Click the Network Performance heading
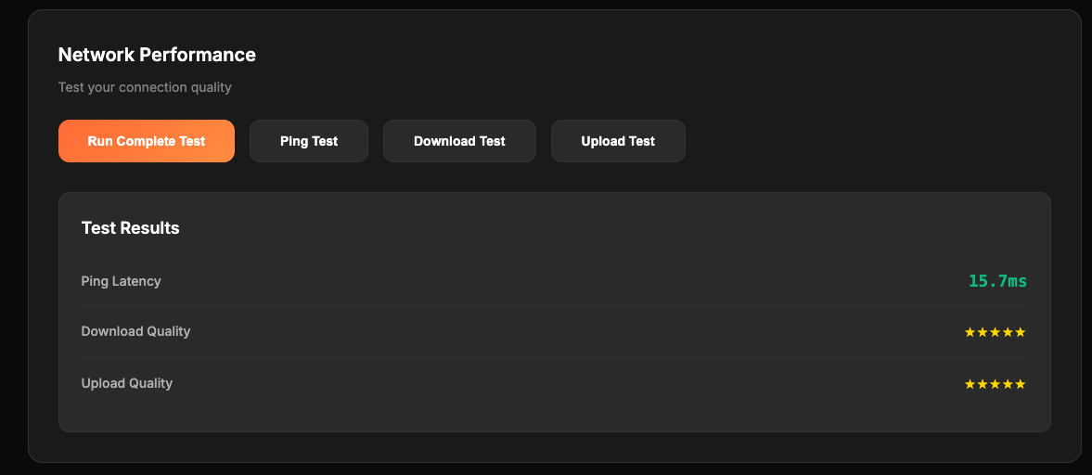Viewport: 1092px width, 475px height. pyautogui.click(x=157, y=55)
